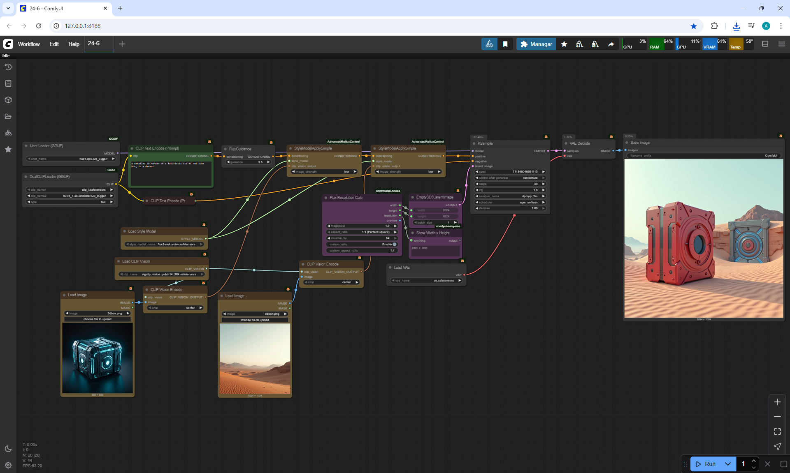790x473 pixels.
Task: Open the queue history sidebar icon
Action: click(x=8, y=67)
